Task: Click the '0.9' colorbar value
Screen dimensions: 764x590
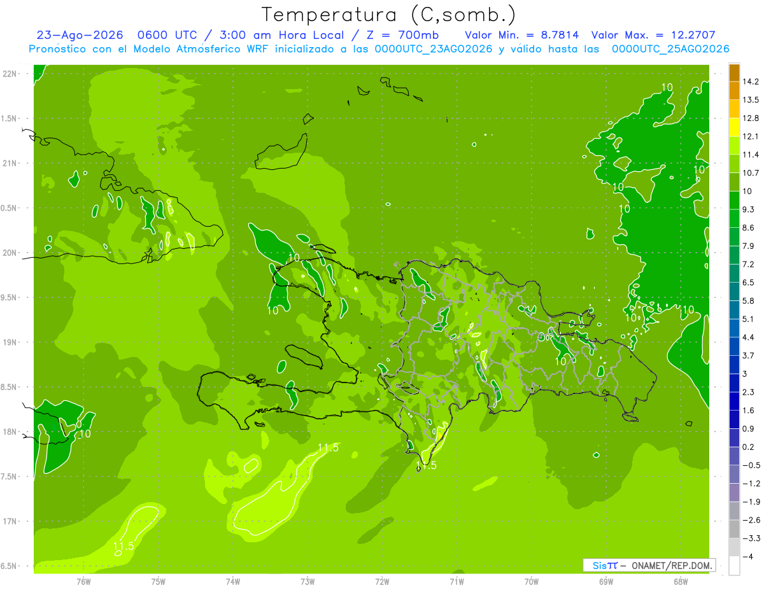Action: click(749, 428)
